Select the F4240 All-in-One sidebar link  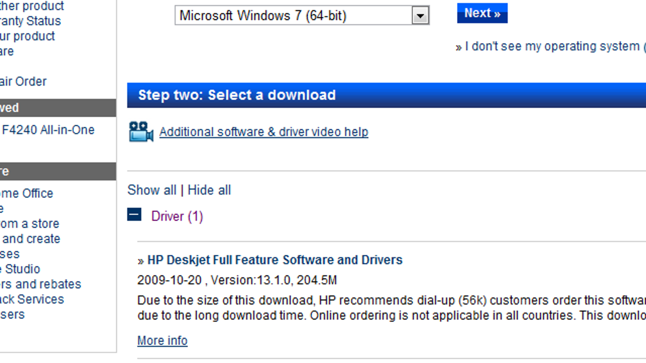47,130
